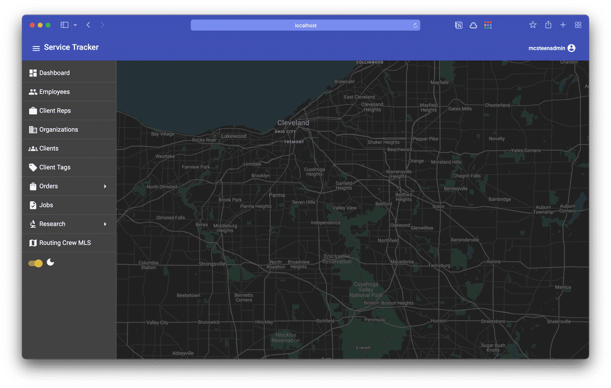Click the browser forward arrow
The width and height of the screenshot is (611, 388).
(102, 25)
